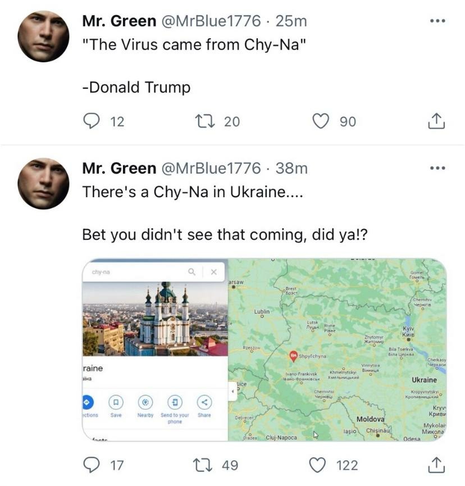Click the @MrBlue1776 handle on the 38m tweet
The width and height of the screenshot is (465, 486).
(211, 168)
